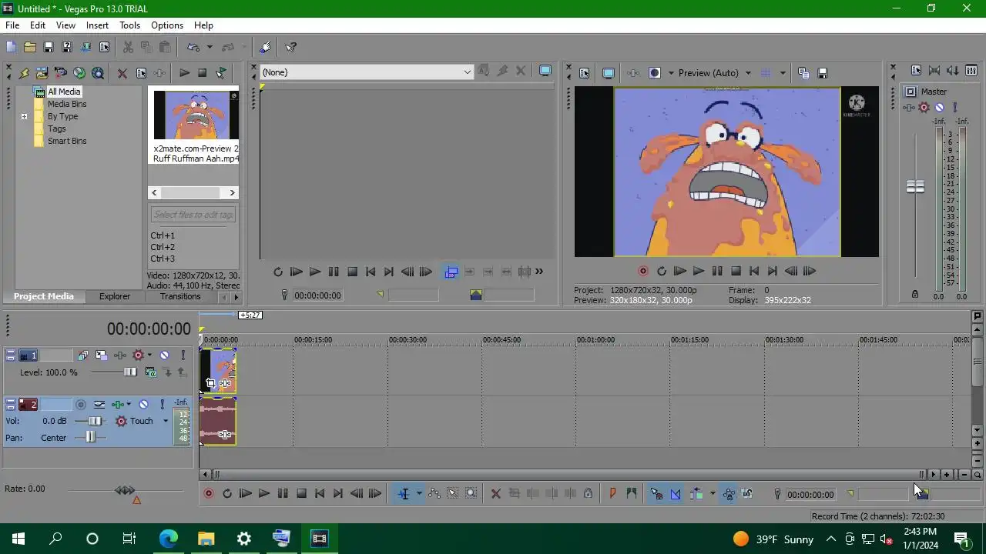Switch to the Explorer tab

click(115, 296)
